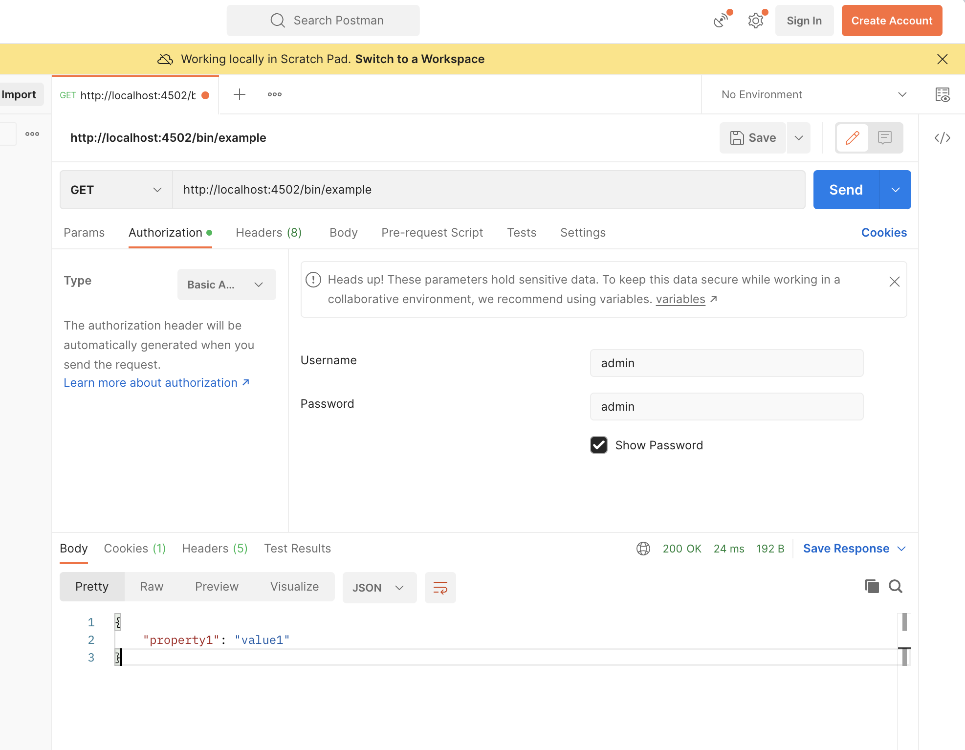Image resolution: width=965 pixels, height=750 pixels.
Task: Open the code snippet panel icon
Action: 942,138
